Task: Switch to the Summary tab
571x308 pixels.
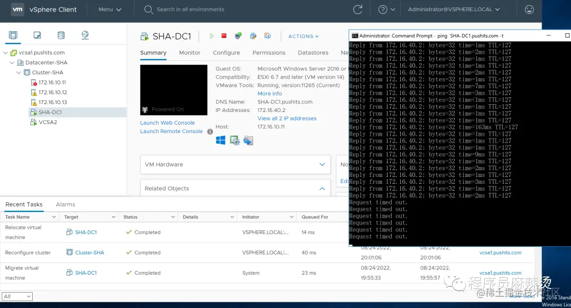Action: (x=153, y=53)
